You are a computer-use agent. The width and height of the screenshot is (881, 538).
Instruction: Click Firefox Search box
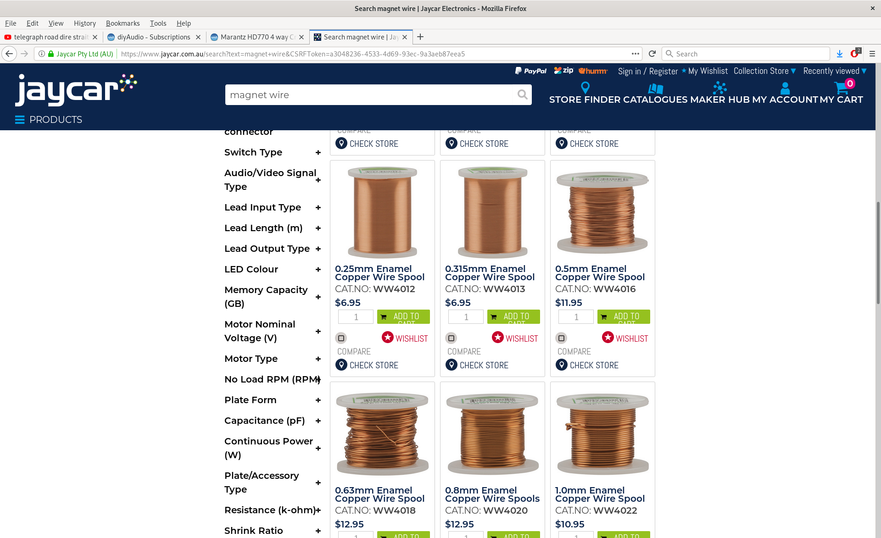click(746, 54)
